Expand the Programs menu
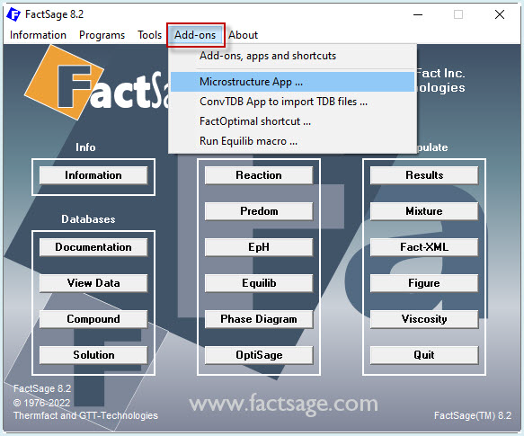This screenshot has height=436, width=524. tap(102, 35)
